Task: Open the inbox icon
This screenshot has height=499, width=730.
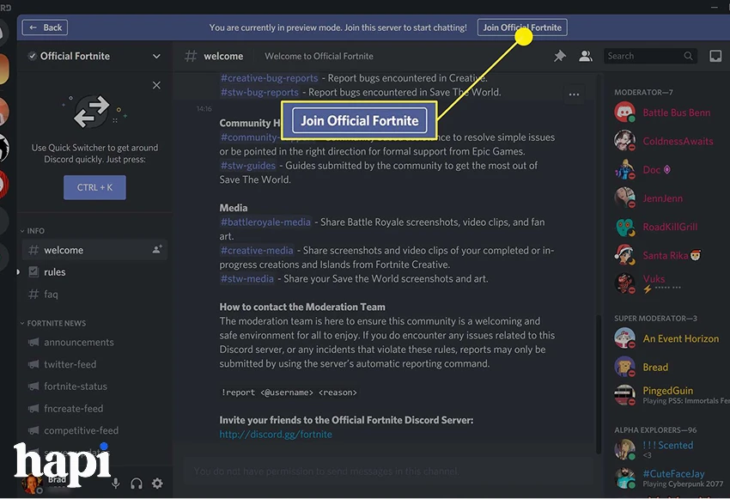Action: pos(715,57)
